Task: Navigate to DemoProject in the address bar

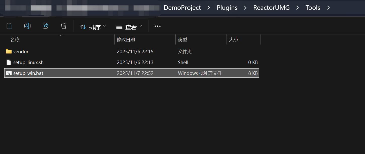Action: (x=182, y=8)
